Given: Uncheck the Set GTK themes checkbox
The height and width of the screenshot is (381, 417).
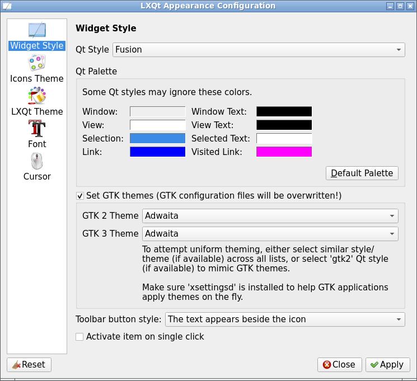Looking at the screenshot, I should point(79,196).
